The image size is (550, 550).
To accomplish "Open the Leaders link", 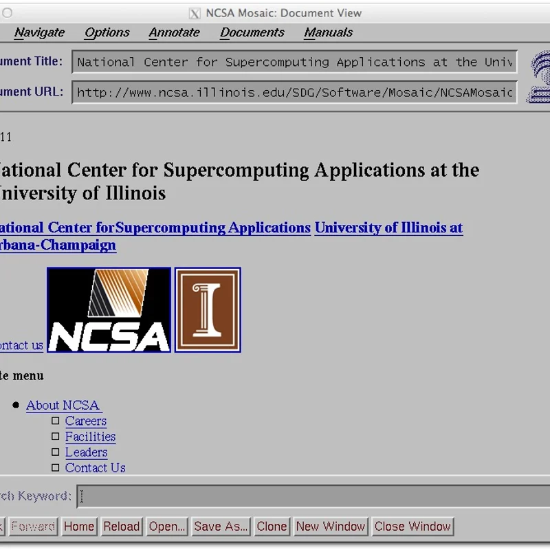I will [86, 452].
